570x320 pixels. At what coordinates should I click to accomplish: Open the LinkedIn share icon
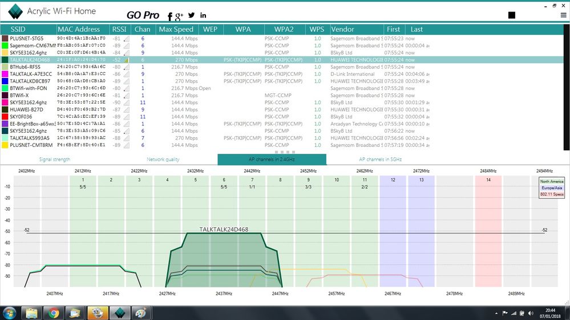(203, 15)
